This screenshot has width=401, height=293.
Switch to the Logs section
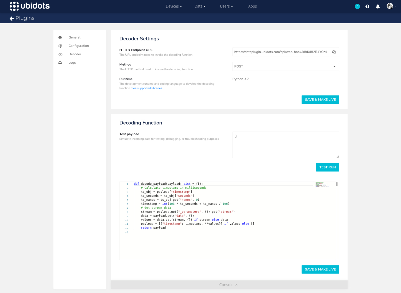pos(72,63)
